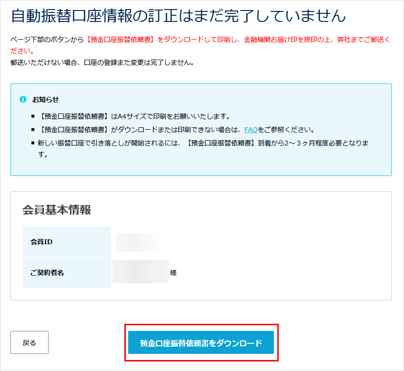Image resolution: width=404 pixels, height=371 pixels.
Task: Click the お知らせ notice title
Action: coord(43,99)
